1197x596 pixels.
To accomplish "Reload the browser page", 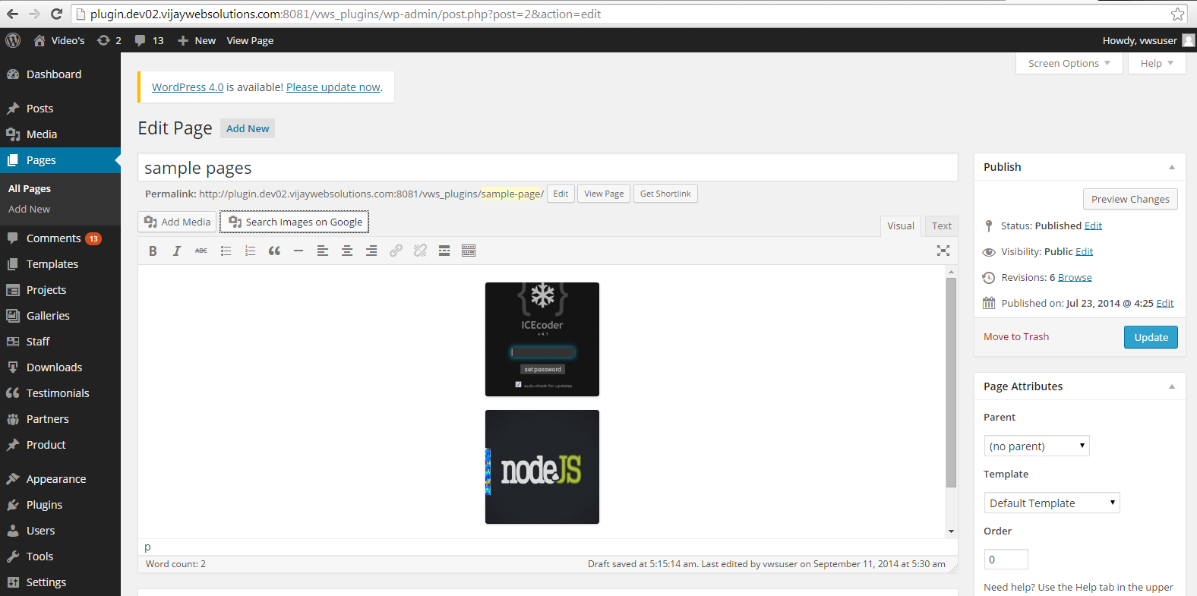I will (56, 14).
